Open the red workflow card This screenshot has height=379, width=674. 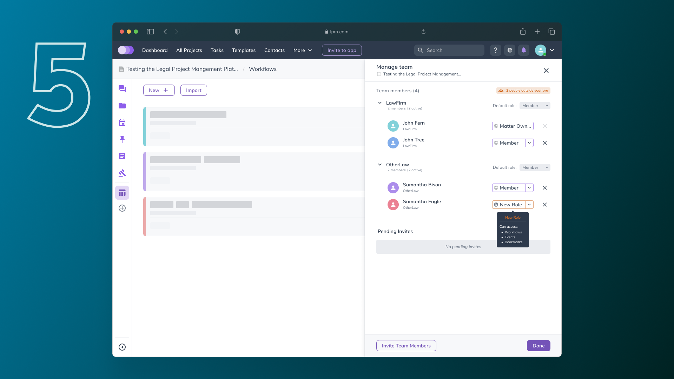coord(254,217)
